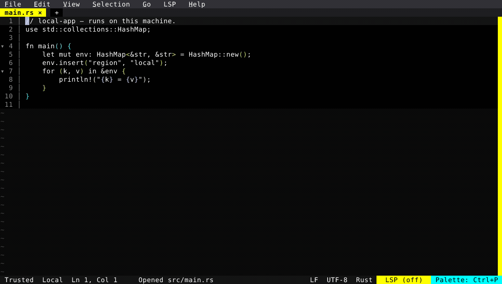The height and width of the screenshot is (284, 502).
Task: Click the env.insert("region", "local") line
Action: tap(105, 63)
